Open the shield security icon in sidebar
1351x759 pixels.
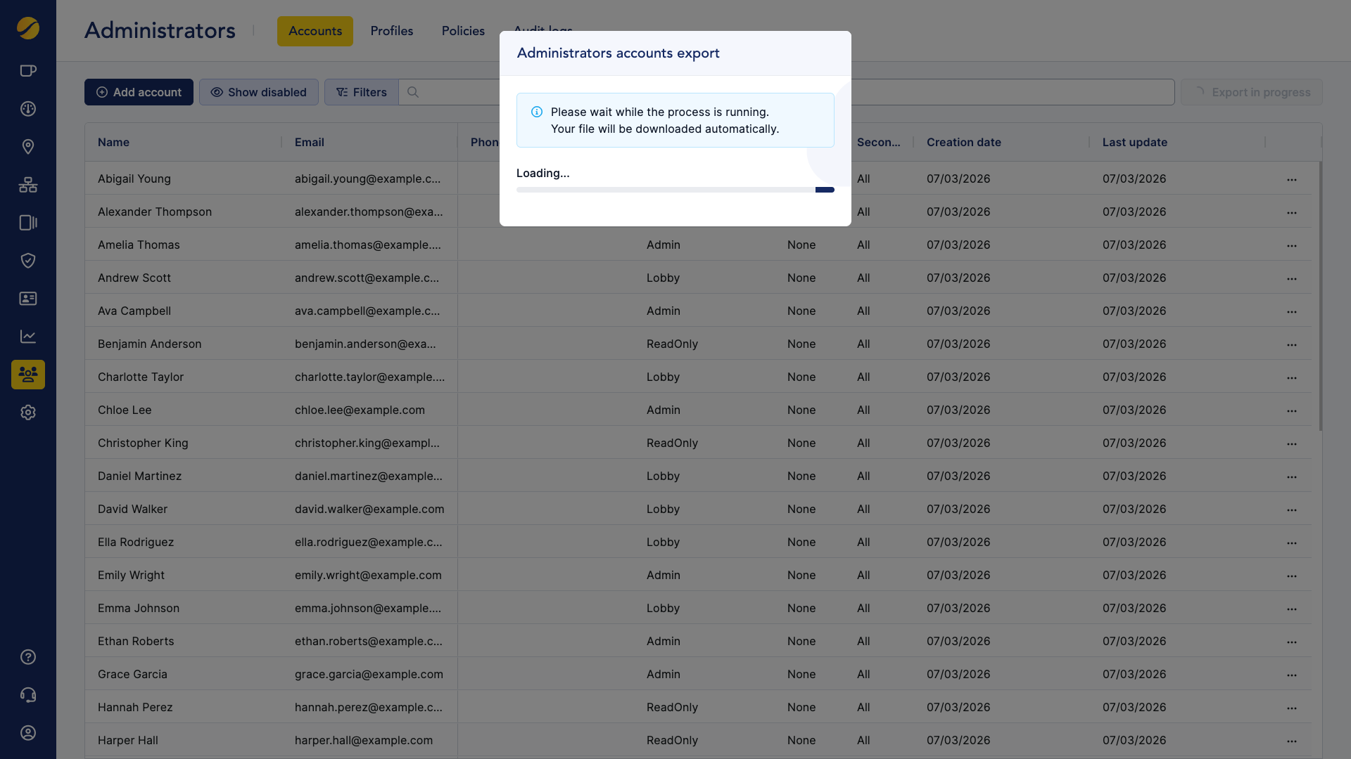(28, 260)
